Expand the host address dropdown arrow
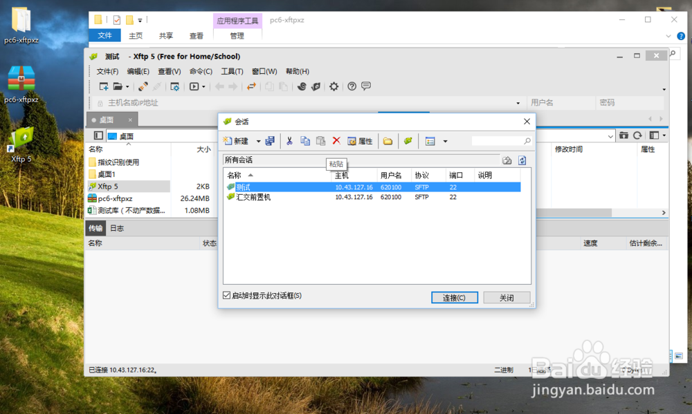 click(518, 103)
